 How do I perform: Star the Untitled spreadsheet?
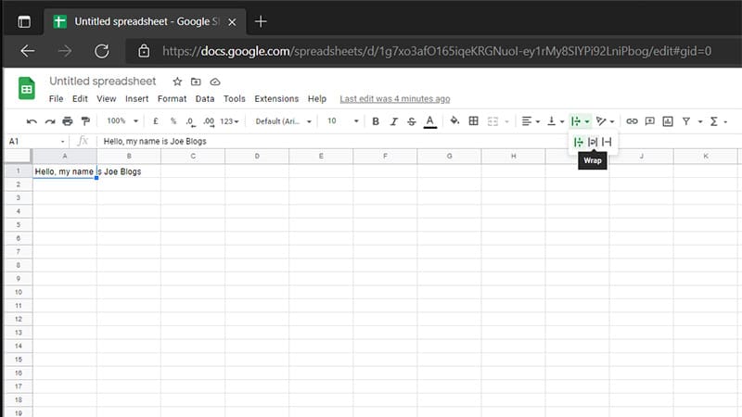[x=177, y=82]
